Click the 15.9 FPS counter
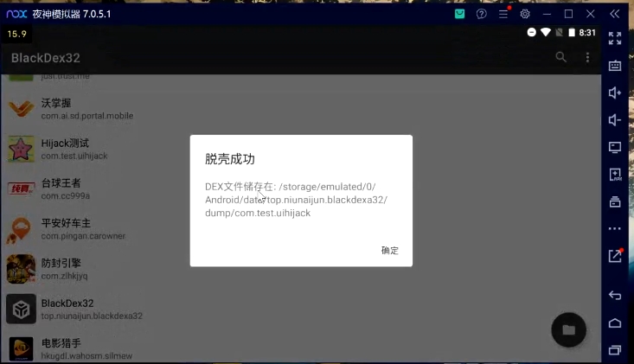The width and height of the screenshot is (634, 364). tap(17, 34)
